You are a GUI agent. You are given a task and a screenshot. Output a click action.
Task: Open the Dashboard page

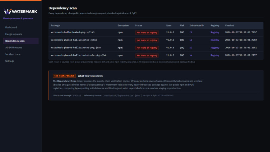(11, 27)
